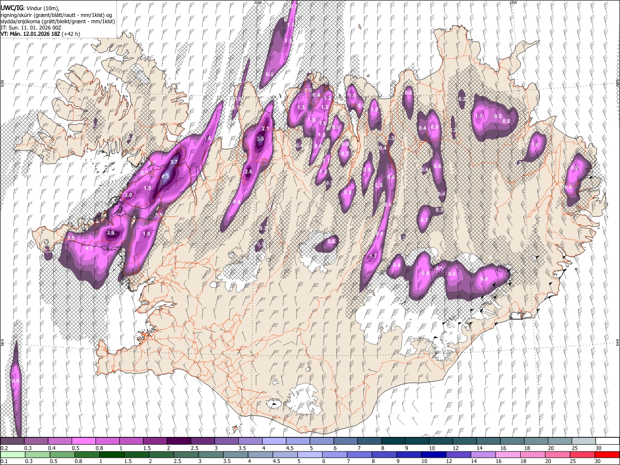Click the 1.1 value label in the northeast
620x465 pixels.
coord(479,116)
